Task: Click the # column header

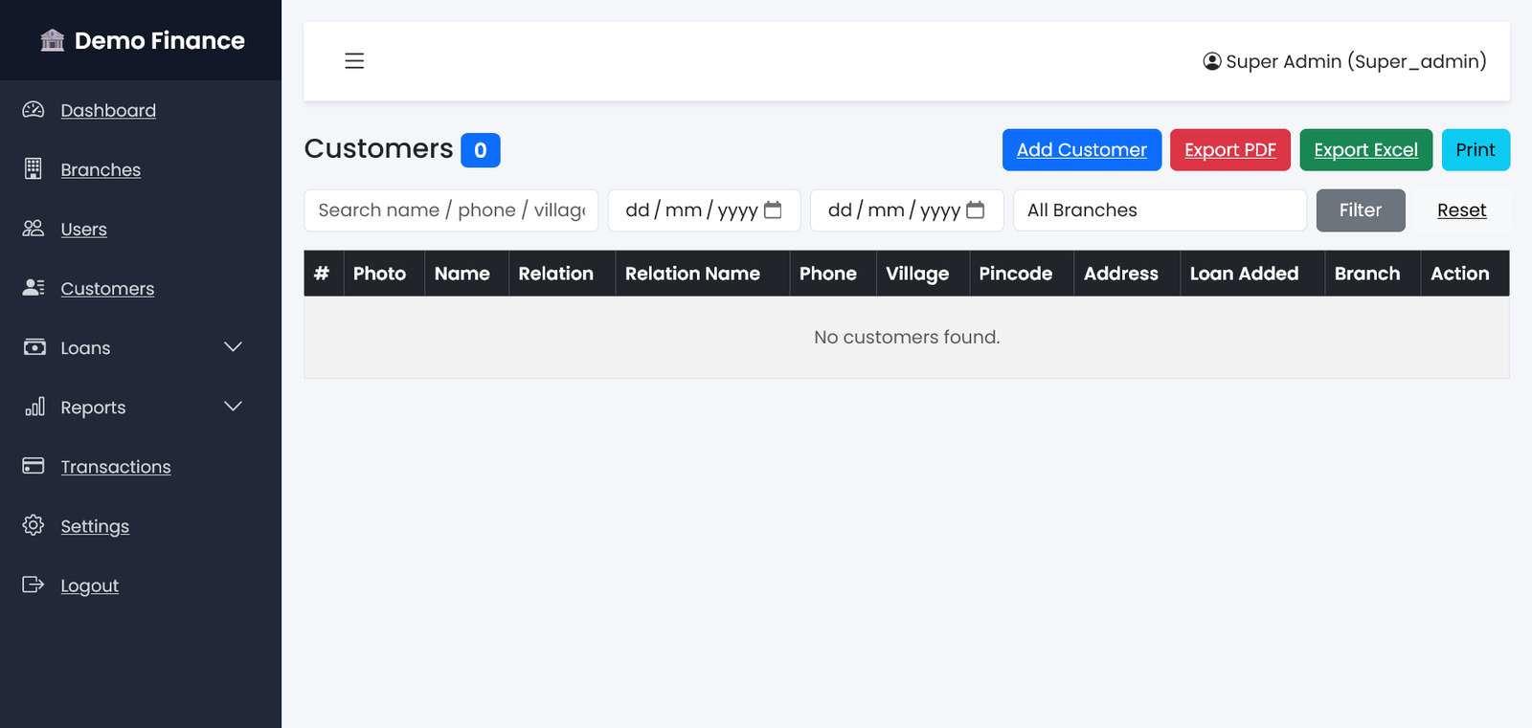Action: pos(322,274)
